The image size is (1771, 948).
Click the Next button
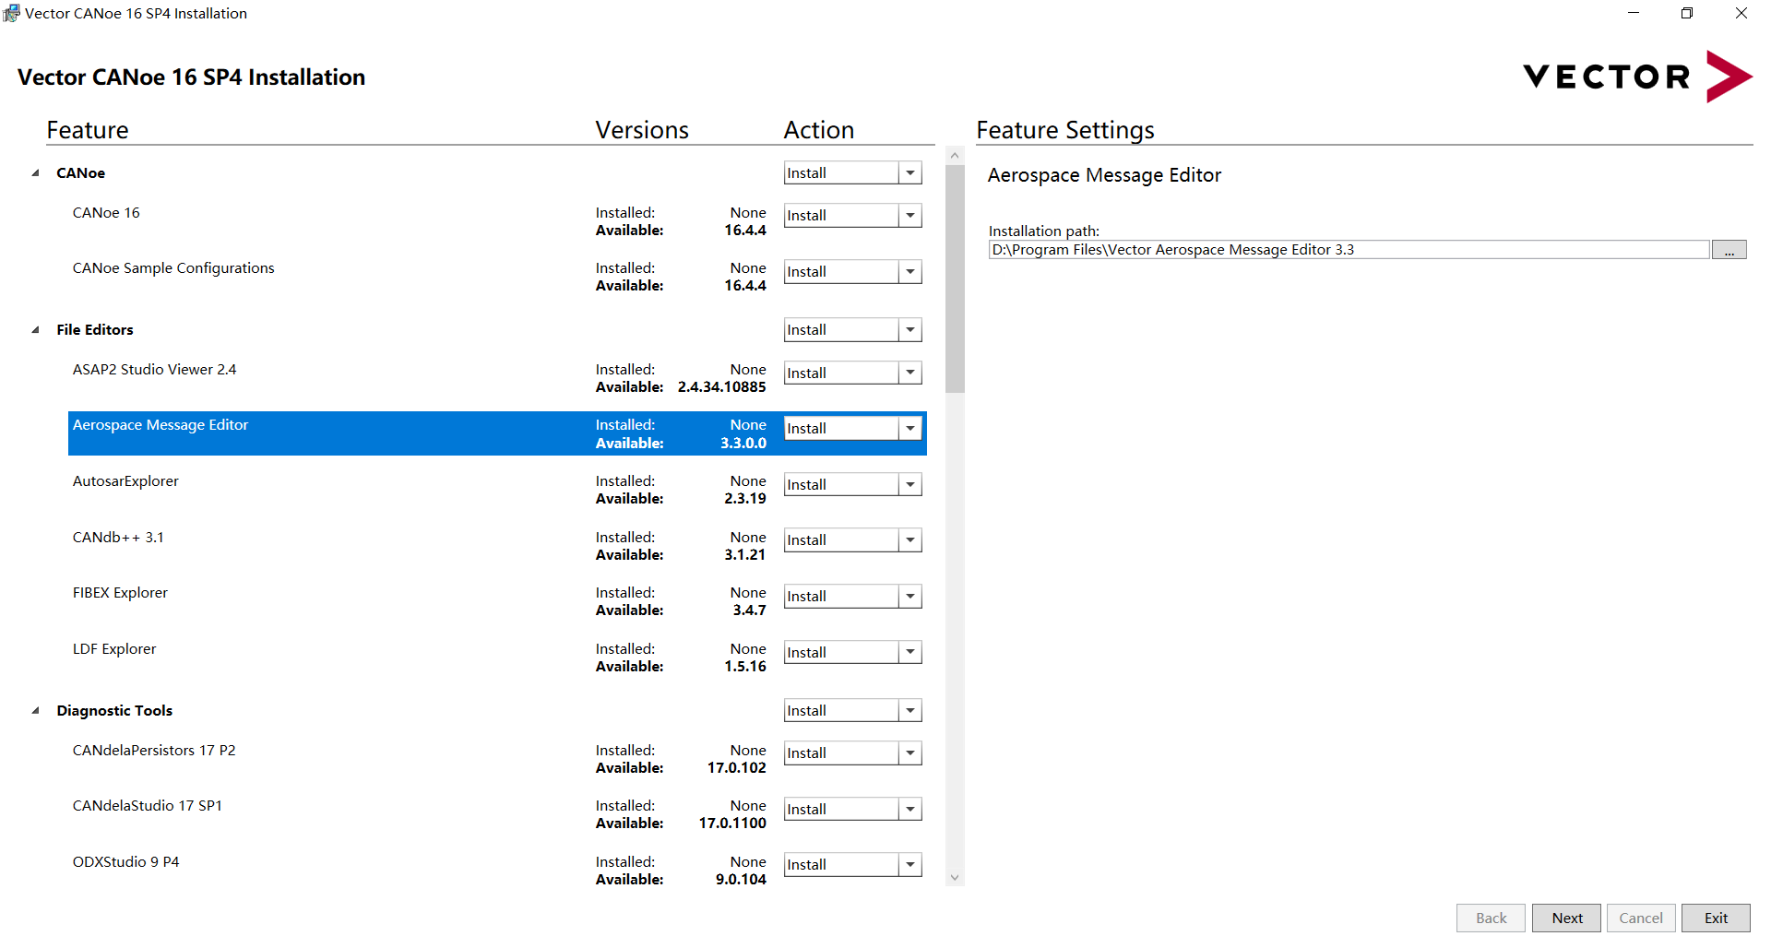(1566, 918)
